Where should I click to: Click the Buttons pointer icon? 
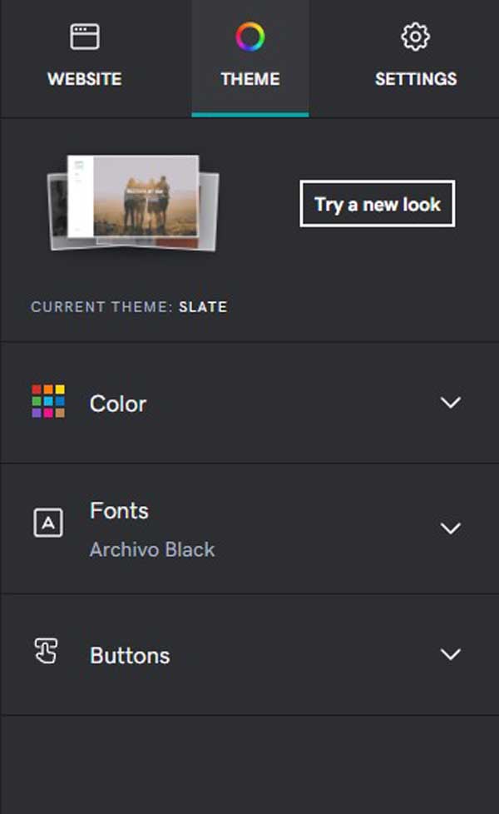tap(47, 652)
